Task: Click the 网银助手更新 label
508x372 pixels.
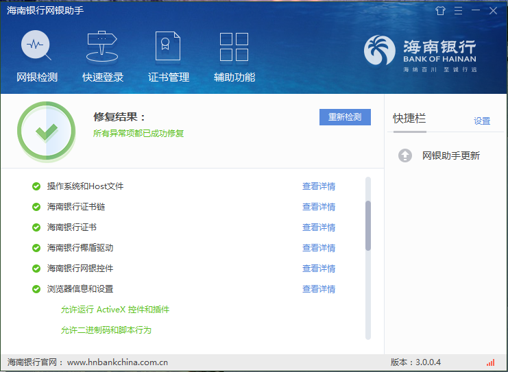Action: pos(450,156)
